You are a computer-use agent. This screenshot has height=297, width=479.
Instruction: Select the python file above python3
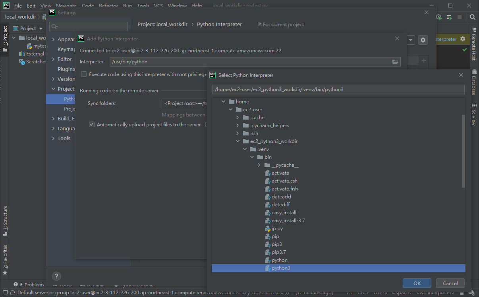click(280, 260)
